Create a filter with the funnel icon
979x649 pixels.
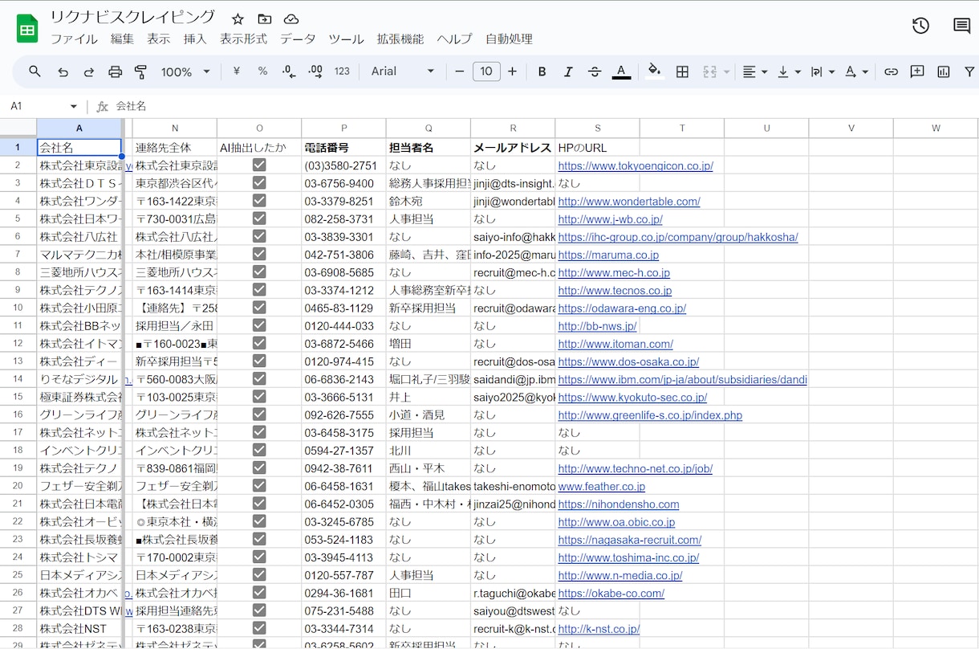(969, 71)
